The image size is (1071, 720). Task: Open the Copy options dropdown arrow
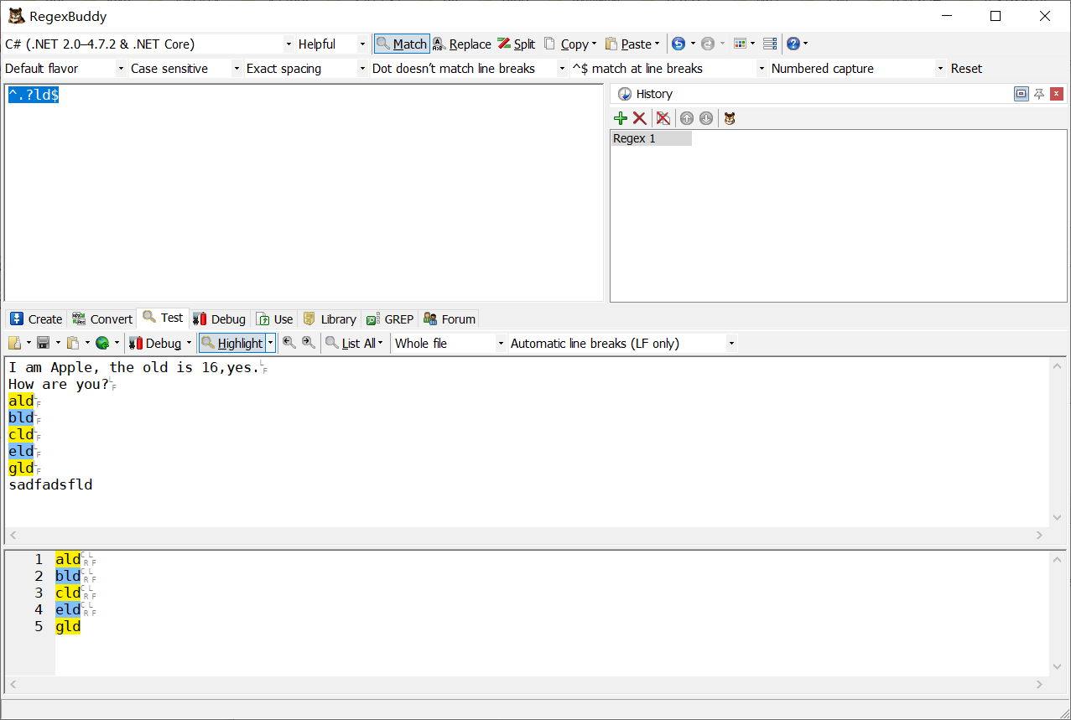[x=594, y=44]
